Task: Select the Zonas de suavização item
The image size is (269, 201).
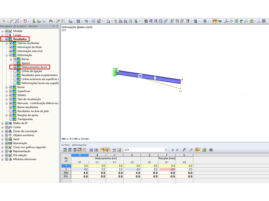Action: pos(25,131)
